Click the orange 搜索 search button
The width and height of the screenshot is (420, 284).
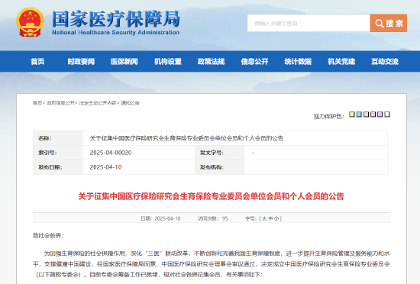(x=389, y=24)
